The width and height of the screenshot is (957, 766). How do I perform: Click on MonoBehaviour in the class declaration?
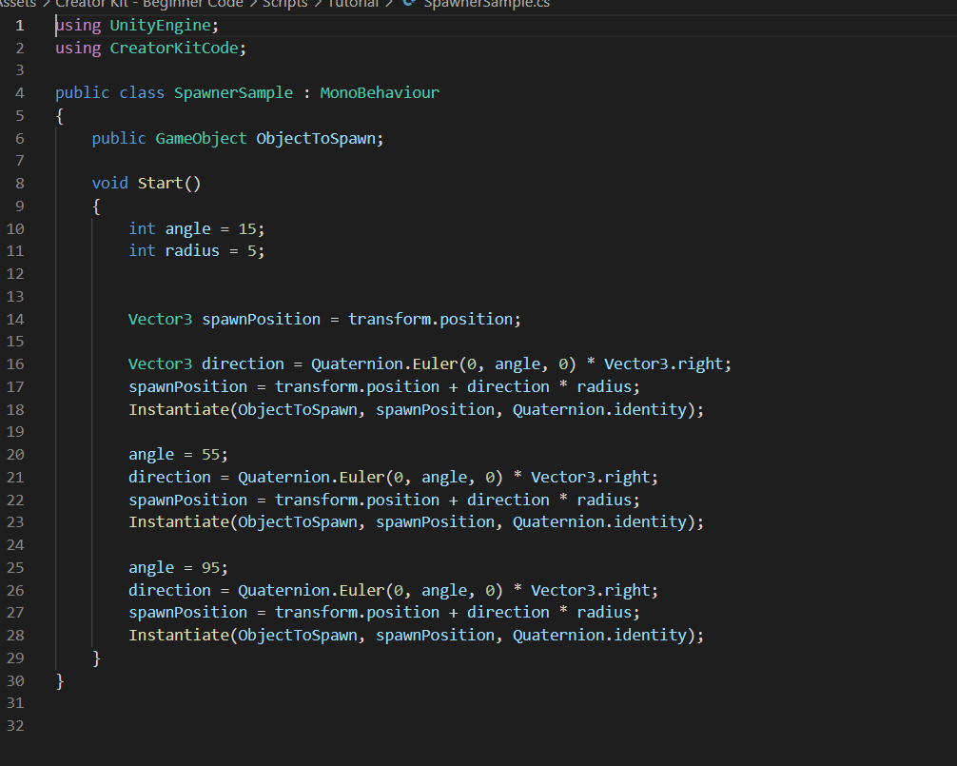pyautogui.click(x=380, y=92)
